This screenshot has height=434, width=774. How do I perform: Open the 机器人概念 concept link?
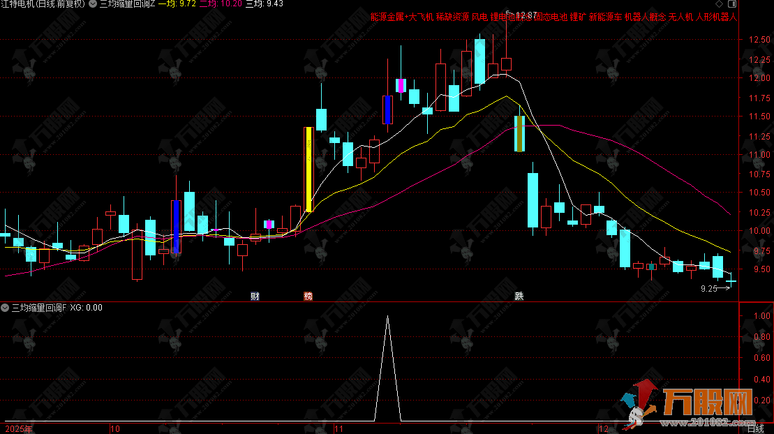(x=644, y=16)
